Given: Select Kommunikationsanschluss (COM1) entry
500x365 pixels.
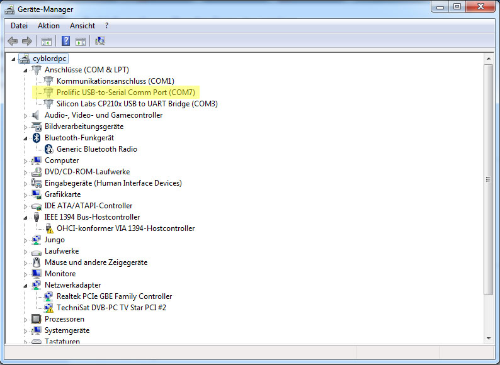Looking at the screenshot, I should tap(115, 81).
